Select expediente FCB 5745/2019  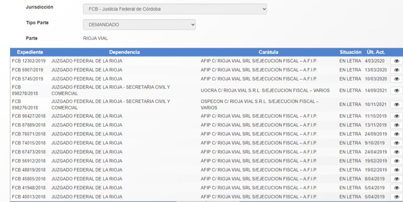[x=28, y=79]
